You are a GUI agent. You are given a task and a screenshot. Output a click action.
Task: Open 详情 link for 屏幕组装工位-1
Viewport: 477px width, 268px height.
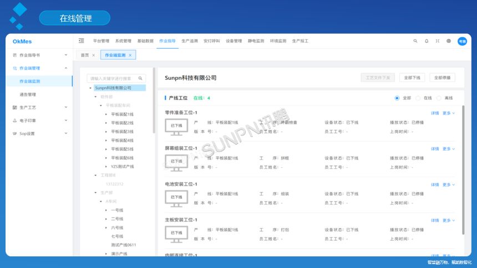[x=435, y=149]
